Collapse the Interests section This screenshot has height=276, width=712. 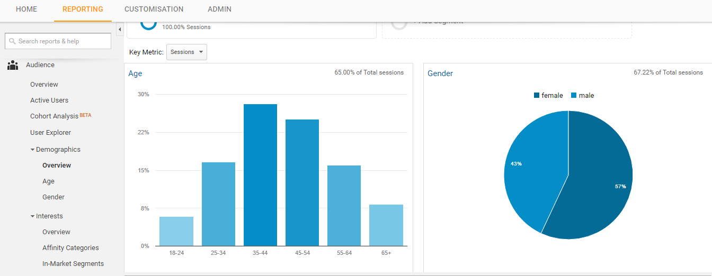(x=33, y=216)
